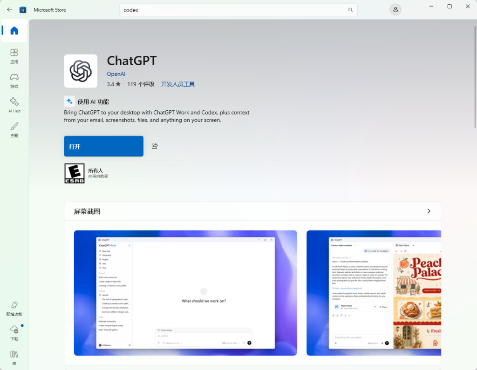This screenshot has width=477, height=370.
Task: Go back with the arrow icon
Action: pos(9,10)
